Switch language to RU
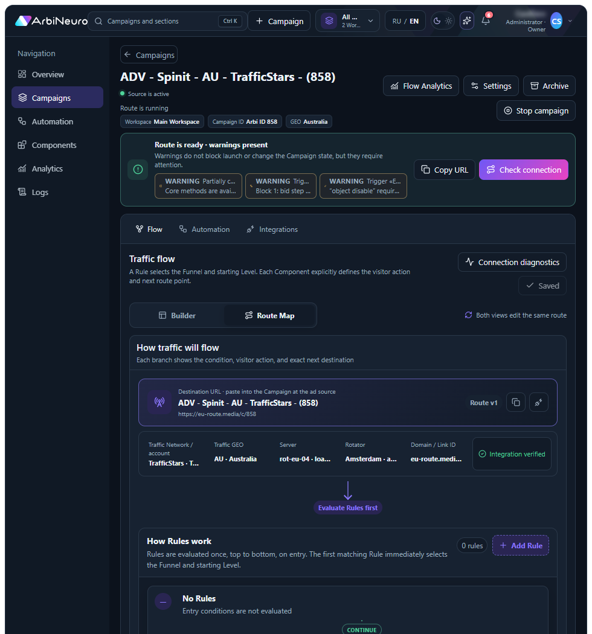The width and height of the screenshot is (592, 634). 396,21
